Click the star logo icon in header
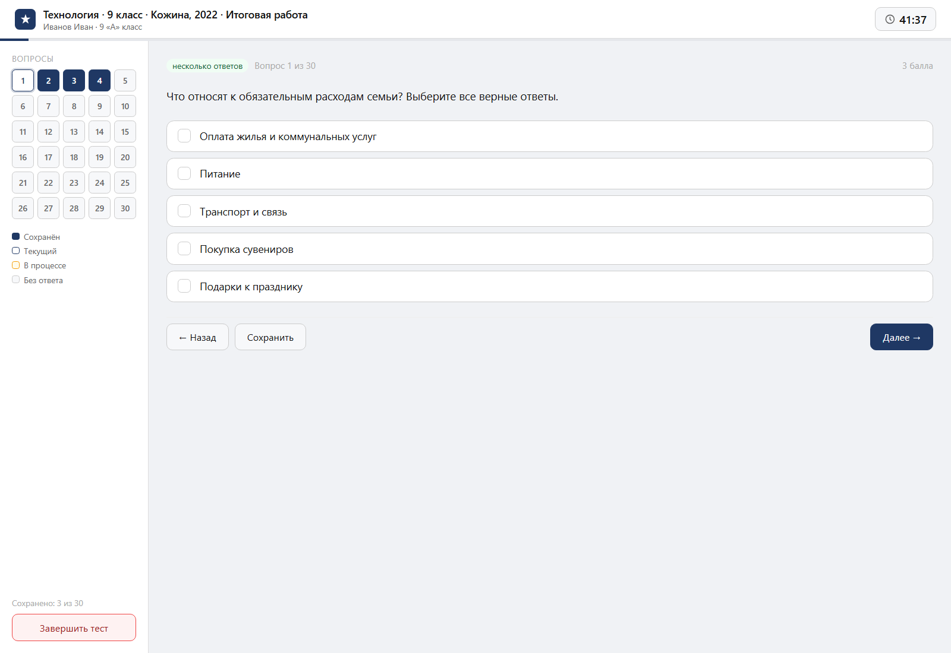Screen dimensions: 951x653 pos(25,20)
